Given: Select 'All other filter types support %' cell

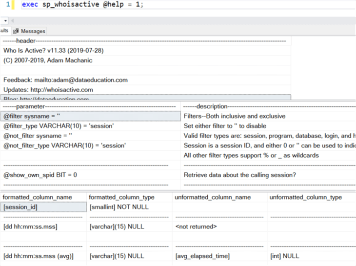Looking at the screenshot, I should (x=268, y=155).
